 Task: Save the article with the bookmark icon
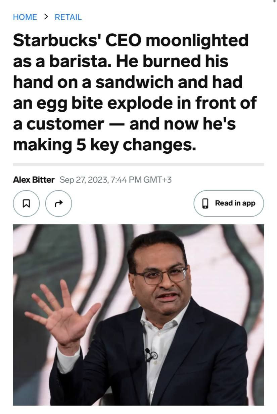[26, 203]
